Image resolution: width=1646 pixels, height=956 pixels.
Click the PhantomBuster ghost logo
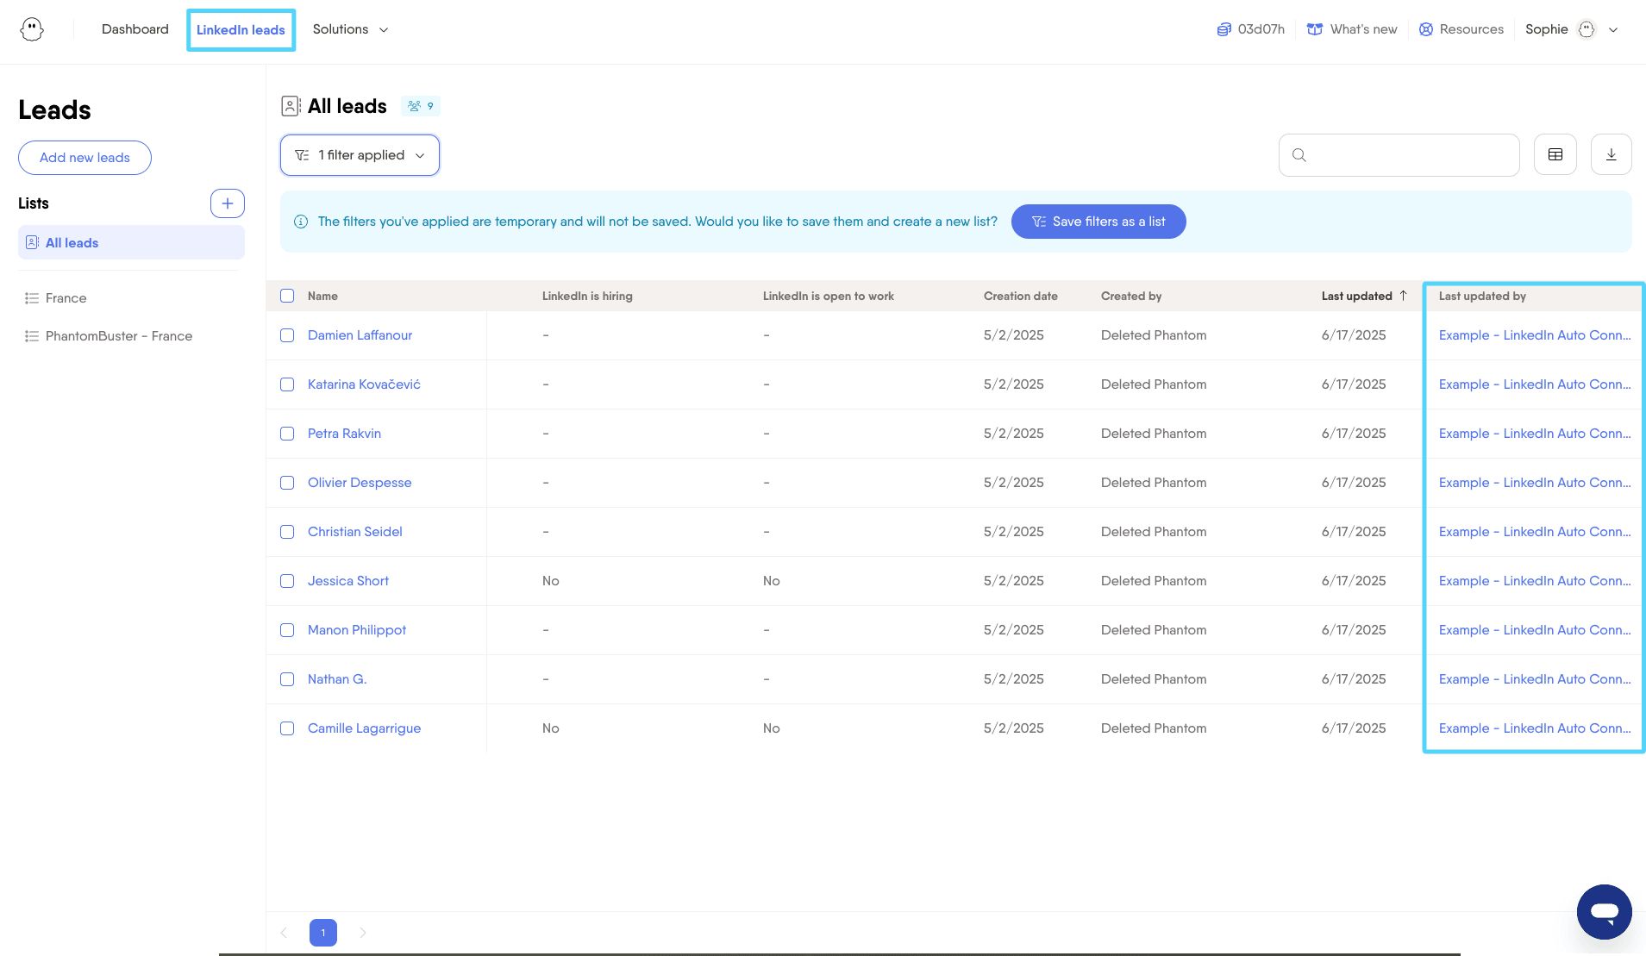coord(32,29)
